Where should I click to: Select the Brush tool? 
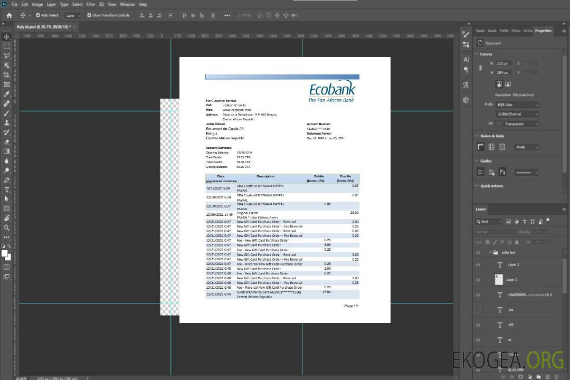[x=6, y=113]
